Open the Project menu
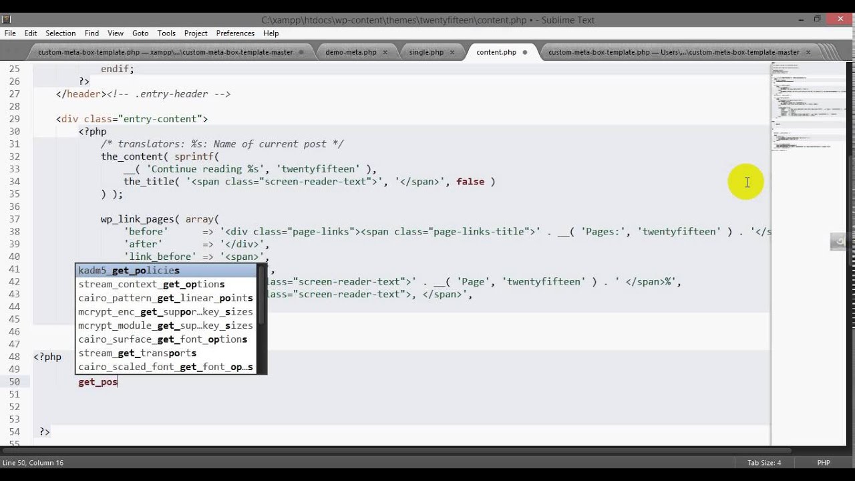This screenshot has width=855, height=481. tap(196, 33)
